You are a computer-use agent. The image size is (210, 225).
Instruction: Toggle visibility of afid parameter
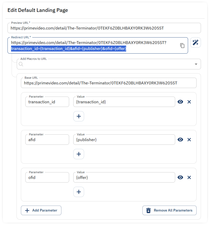coord(180,140)
